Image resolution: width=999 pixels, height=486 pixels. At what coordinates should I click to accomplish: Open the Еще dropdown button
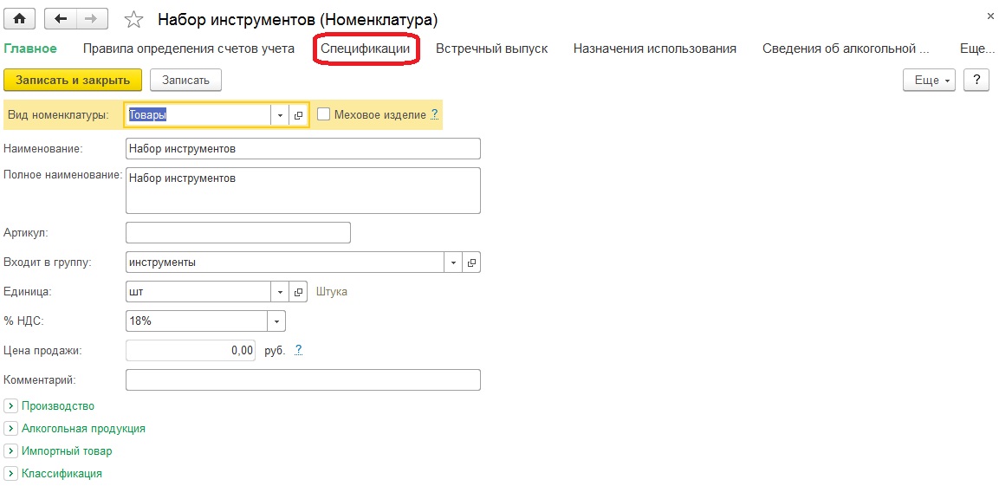point(929,81)
